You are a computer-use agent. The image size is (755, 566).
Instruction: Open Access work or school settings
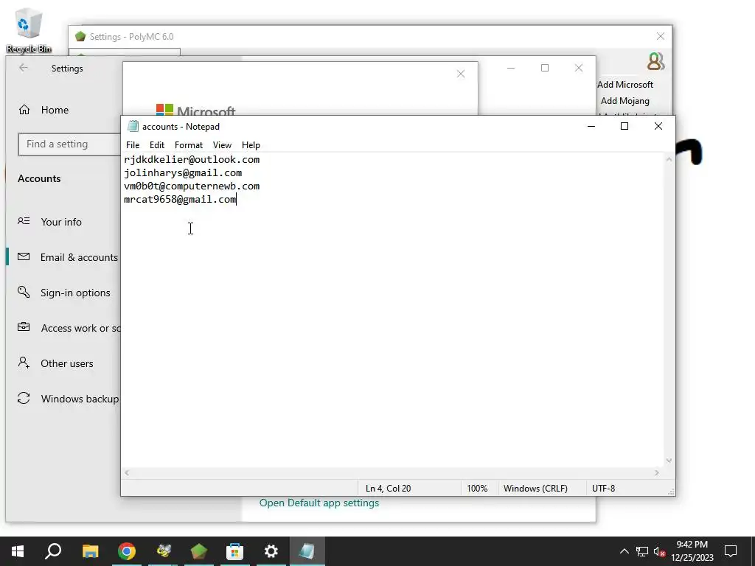(80, 328)
